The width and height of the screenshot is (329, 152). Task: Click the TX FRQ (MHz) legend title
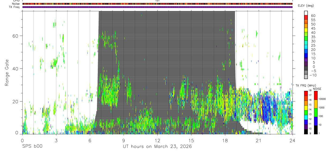tap(305, 86)
